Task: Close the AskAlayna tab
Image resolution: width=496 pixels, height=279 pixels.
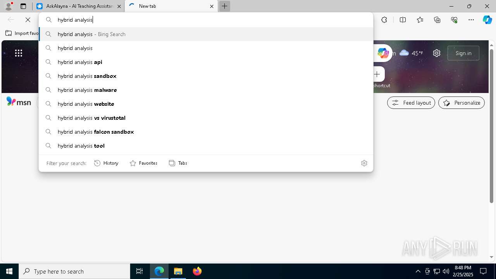Action: coord(119,6)
